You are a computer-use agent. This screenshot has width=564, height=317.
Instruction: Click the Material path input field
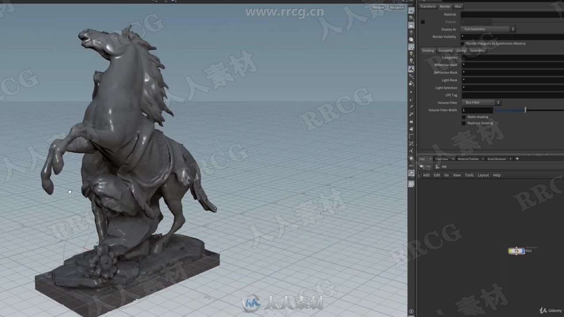tap(512, 15)
